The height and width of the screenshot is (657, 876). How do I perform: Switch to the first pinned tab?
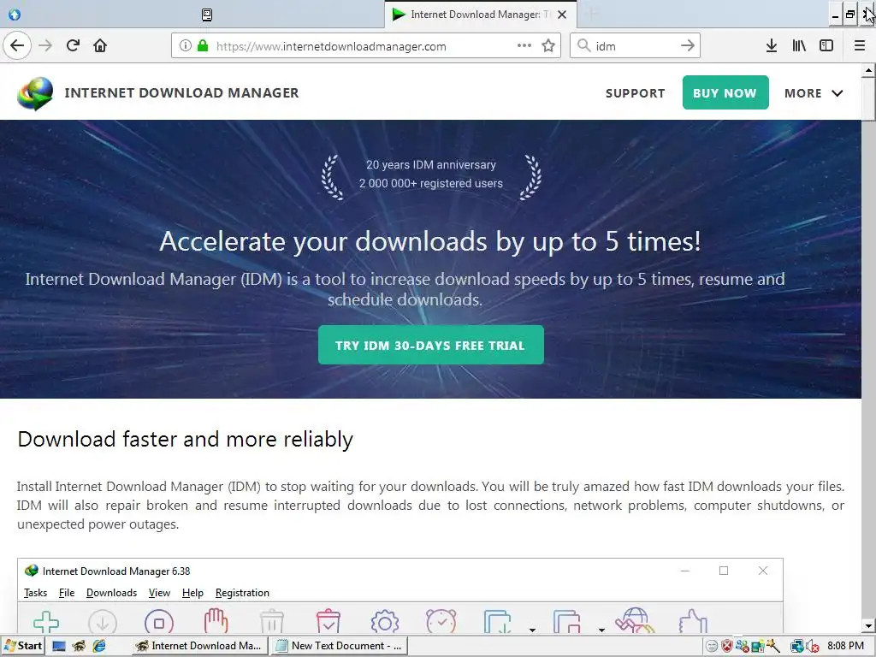(15, 15)
